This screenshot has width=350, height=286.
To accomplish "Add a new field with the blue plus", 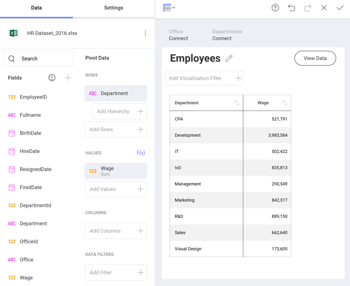I will pos(68,78).
